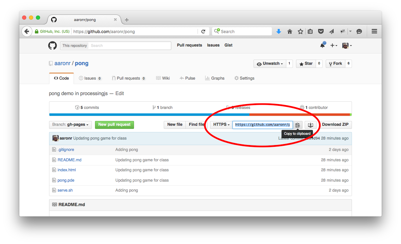Open the bookmarks list icon in toolbar
The height and width of the screenshot is (244, 401).
[310, 31]
